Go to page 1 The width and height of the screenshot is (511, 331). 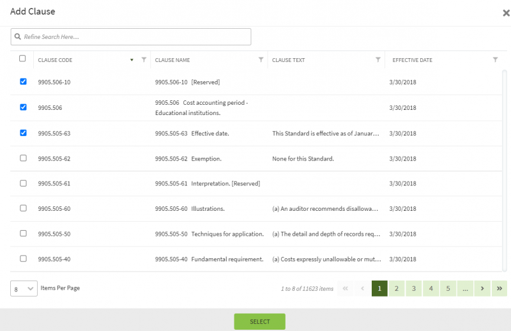click(379, 288)
